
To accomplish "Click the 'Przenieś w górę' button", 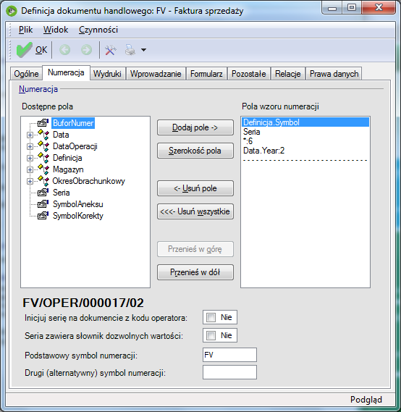I will [x=195, y=249].
